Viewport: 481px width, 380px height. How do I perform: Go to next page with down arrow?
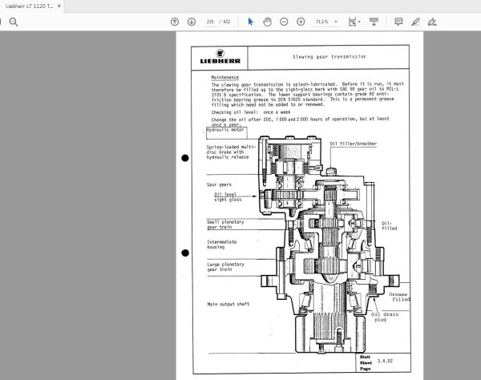pyautogui.click(x=191, y=22)
